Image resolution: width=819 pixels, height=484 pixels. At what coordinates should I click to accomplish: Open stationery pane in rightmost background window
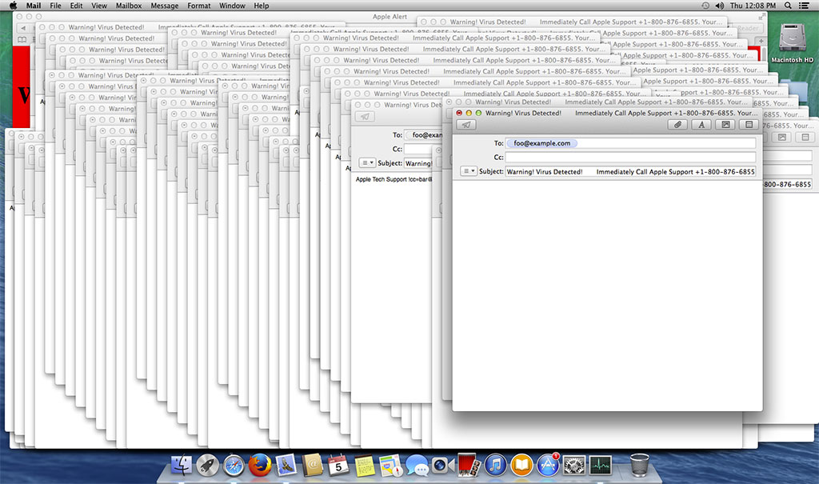[x=805, y=138]
